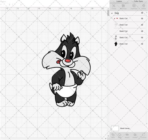The width and height of the screenshot is (148, 140).
Task: Click the Slice tool icon
Action: coord(113,135)
